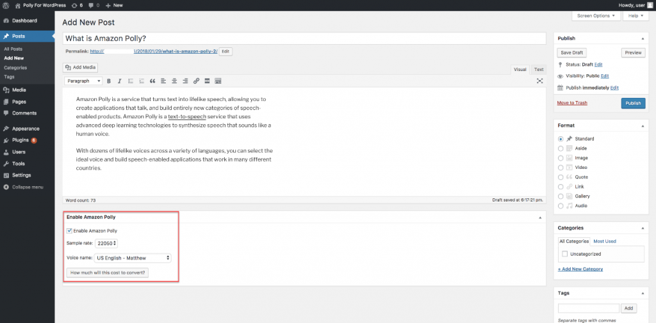Center align the text
656x323 pixels.
[x=174, y=81]
